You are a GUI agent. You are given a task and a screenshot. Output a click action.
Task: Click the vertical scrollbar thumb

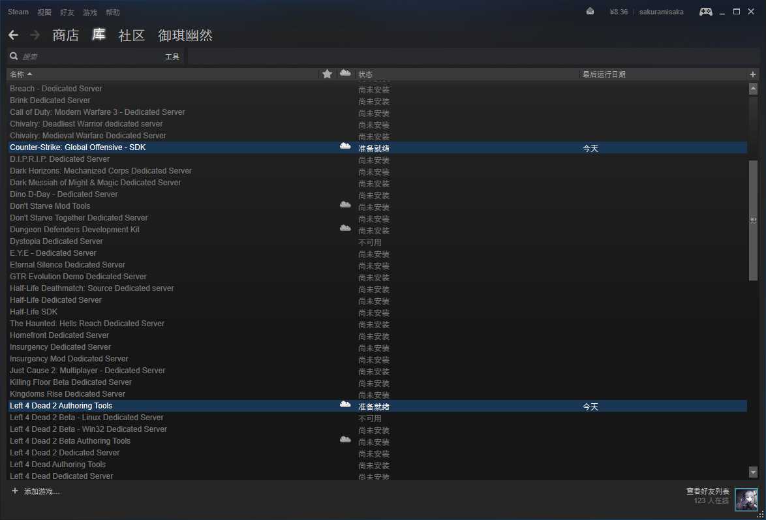tap(753, 220)
